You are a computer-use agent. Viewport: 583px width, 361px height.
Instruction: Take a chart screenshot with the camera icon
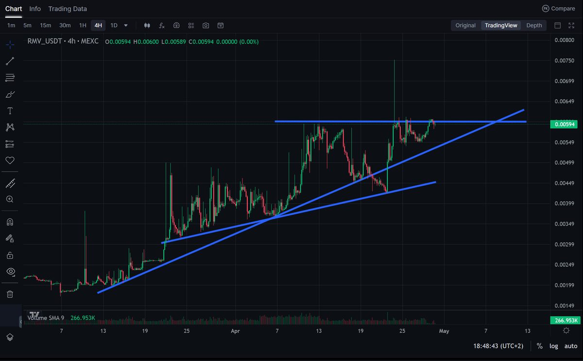(206, 25)
